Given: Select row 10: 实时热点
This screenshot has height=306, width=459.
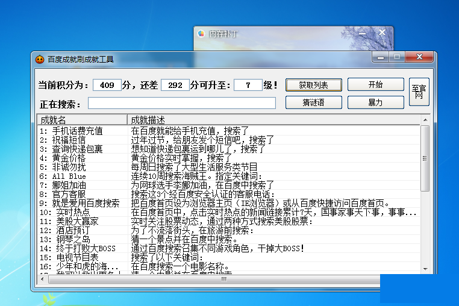Looking at the screenshot, I should [x=229, y=212].
